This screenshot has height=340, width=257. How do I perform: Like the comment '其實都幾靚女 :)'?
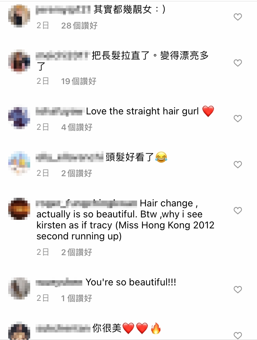pyautogui.click(x=237, y=17)
